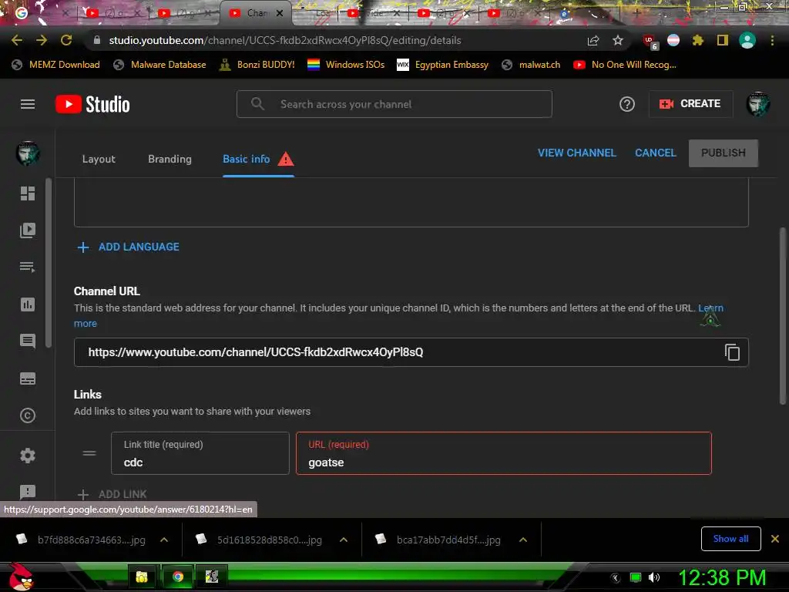Click the search across your channel box
789x592 pixels.
click(x=394, y=104)
